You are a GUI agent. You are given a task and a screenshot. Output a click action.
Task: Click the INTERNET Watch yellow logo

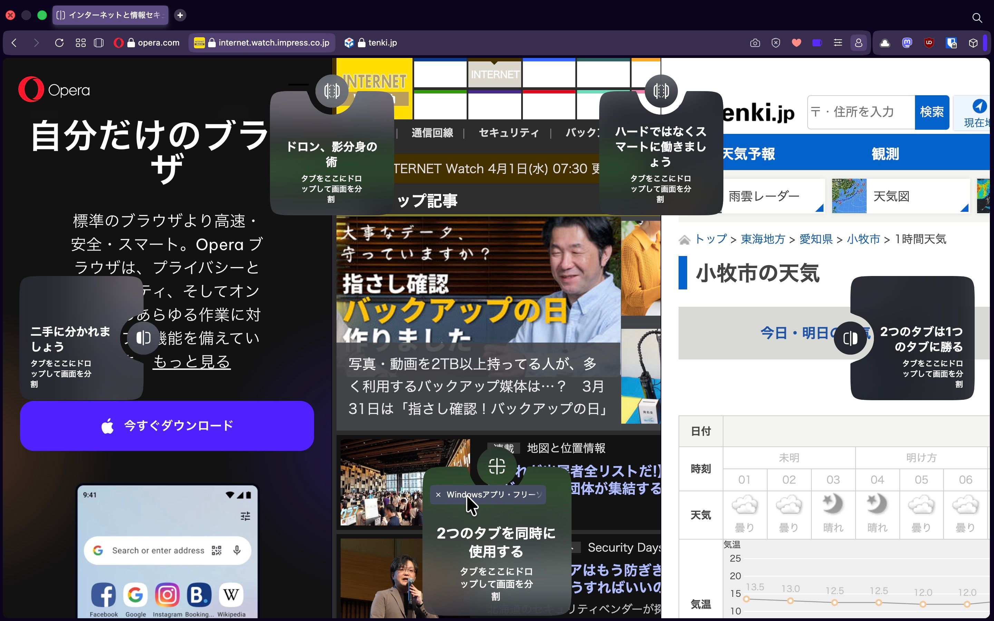point(374,88)
